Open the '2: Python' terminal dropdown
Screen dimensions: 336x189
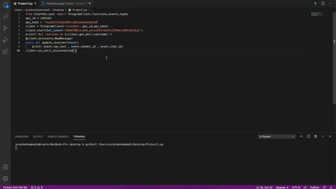tap(277, 136)
